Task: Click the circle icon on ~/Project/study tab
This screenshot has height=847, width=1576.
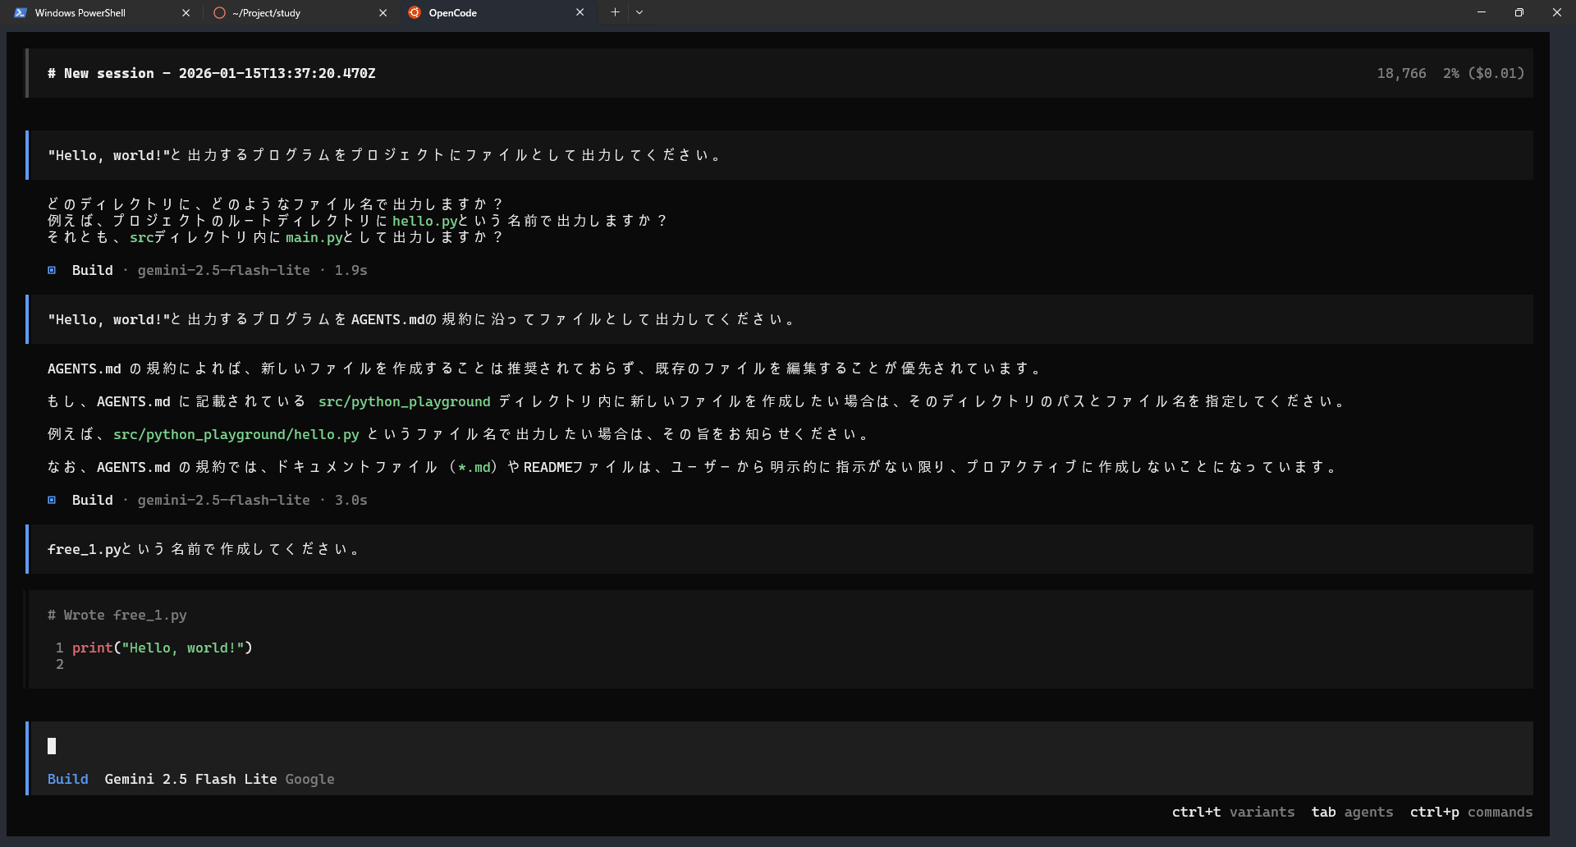Action: tap(219, 13)
